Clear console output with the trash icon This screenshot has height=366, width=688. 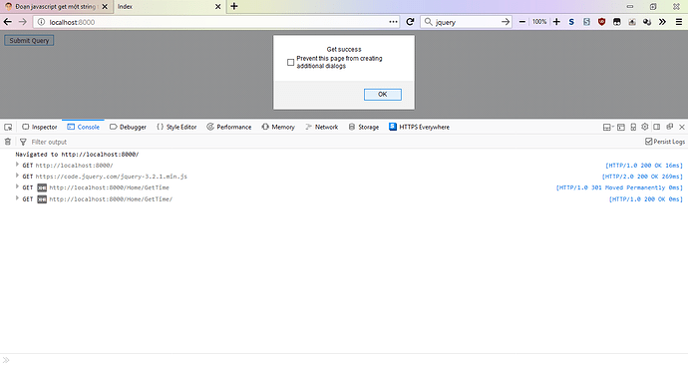(7, 142)
